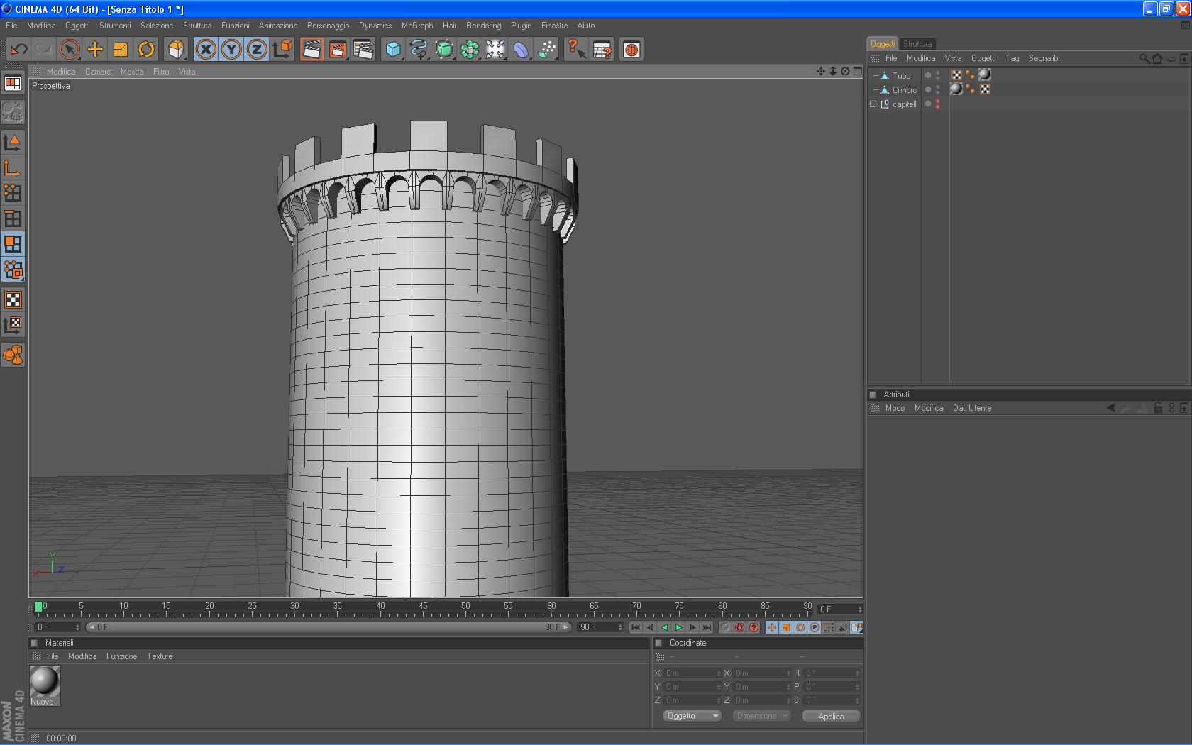The width and height of the screenshot is (1192, 745).
Task: Open the Dimensione dropdown
Action: click(x=762, y=716)
